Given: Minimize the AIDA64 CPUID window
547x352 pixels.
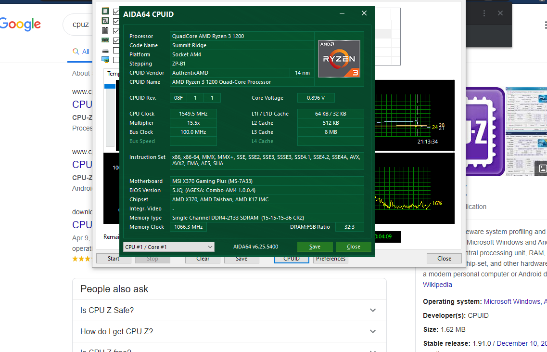Looking at the screenshot, I should 342,13.
